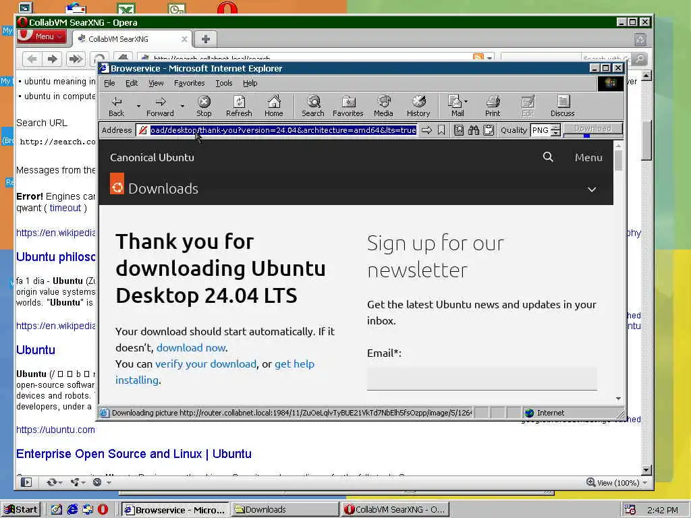Click the timeout link in Opera error message
691x518 pixels.
point(65,208)
